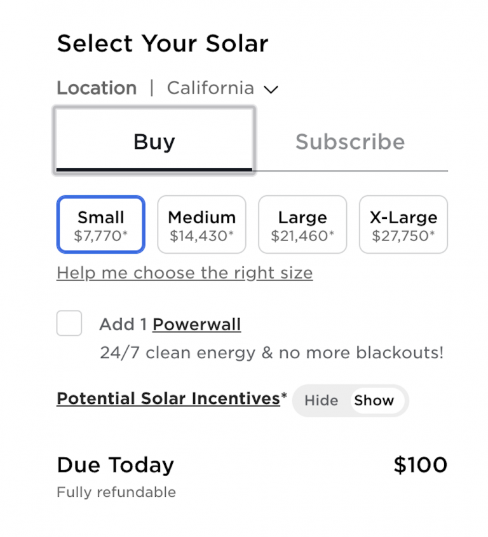Open the California location dropdown
This screenshot has height=537, width=488.
tap(222, 88)
